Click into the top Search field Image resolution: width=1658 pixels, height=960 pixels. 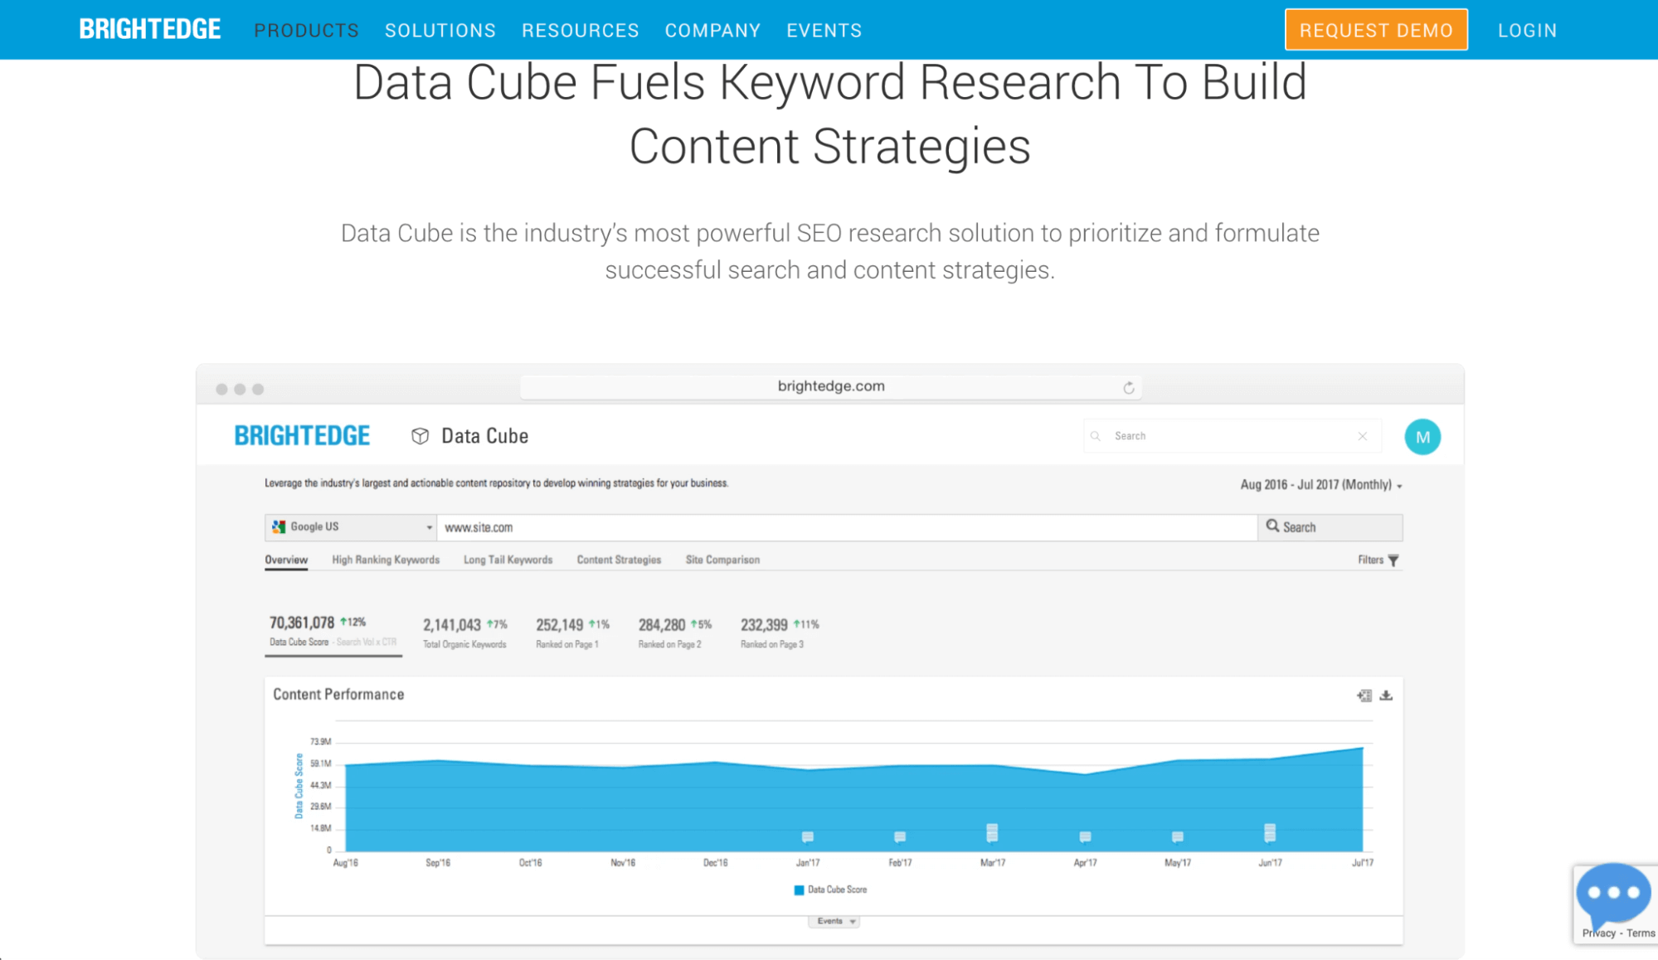(x=1232, y=436)
